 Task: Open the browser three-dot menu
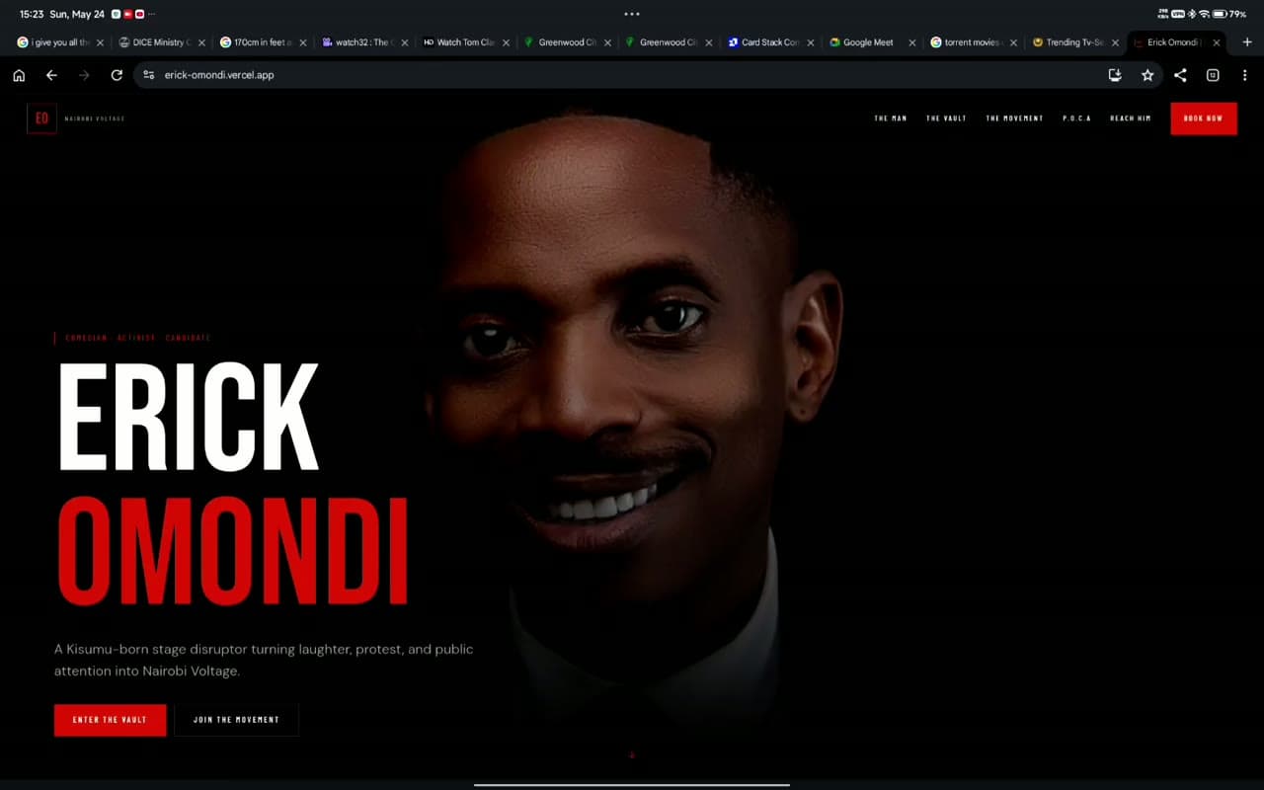1244,75
